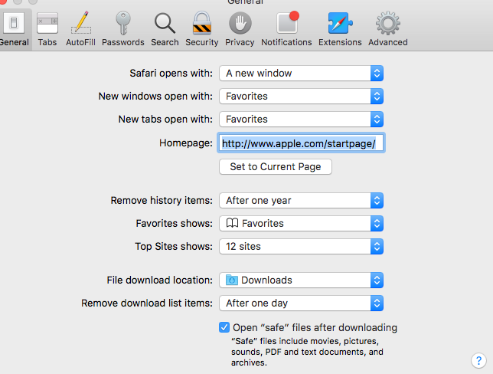The image size is (493, 374).
Task: Click the help question mark button
Action: pyautogui.click(x=478, y=360)
